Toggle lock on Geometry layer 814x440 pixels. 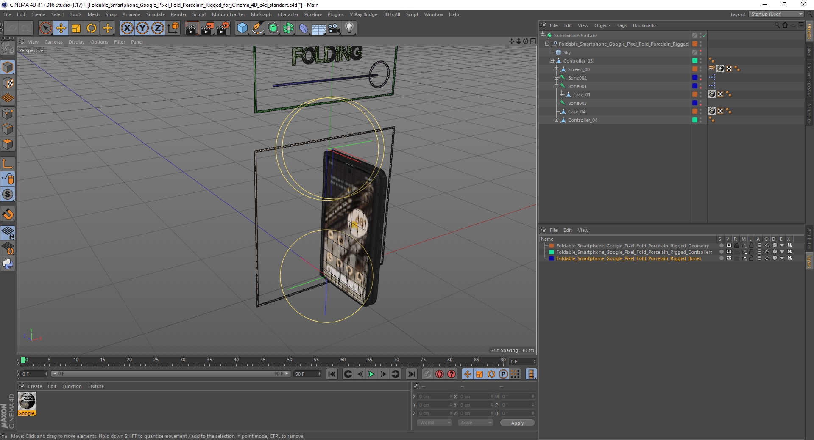pos(751,246)
